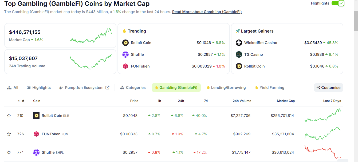This screenshot has height=162, width=358.
Task: Click Shuffle name in Trending card
Action: tap(137, 54)
